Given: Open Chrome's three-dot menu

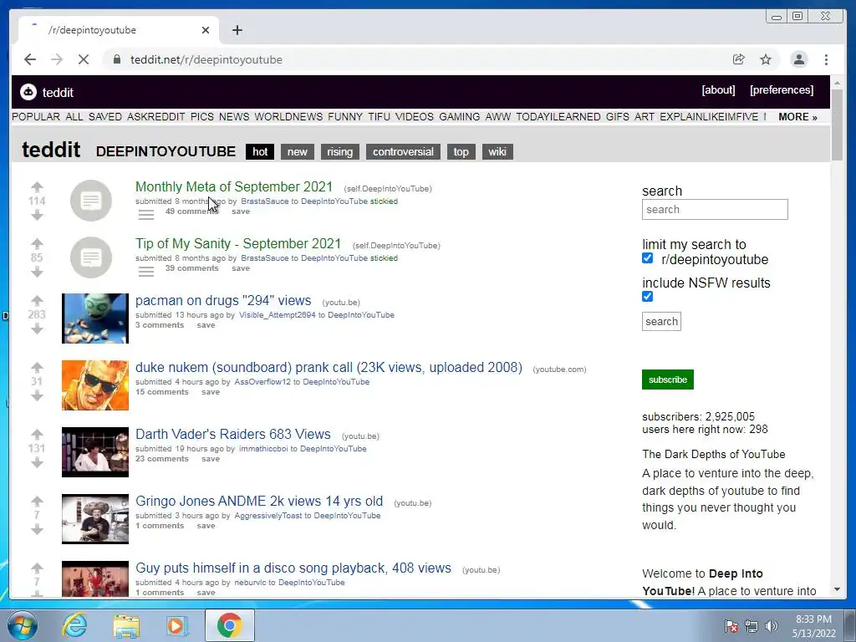Looking at the screenshot, I should tap(826, 59).
